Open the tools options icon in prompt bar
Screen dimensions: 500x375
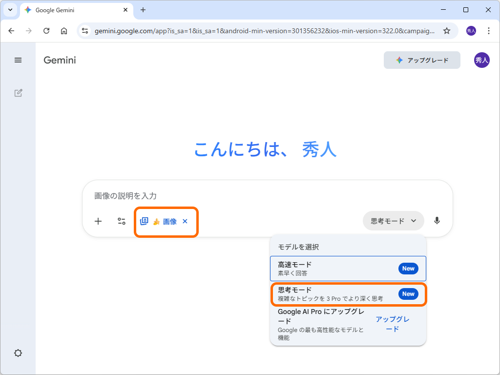121,221
